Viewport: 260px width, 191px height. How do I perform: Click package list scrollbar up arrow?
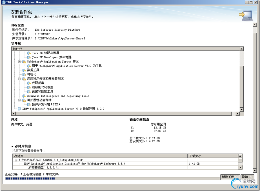(242, 49)
